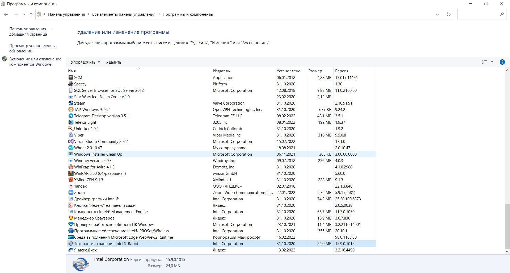Screen dimensions: 510x273
Task: Select the Windows Installer Clean Up row
Action: [x=221, y=154]
